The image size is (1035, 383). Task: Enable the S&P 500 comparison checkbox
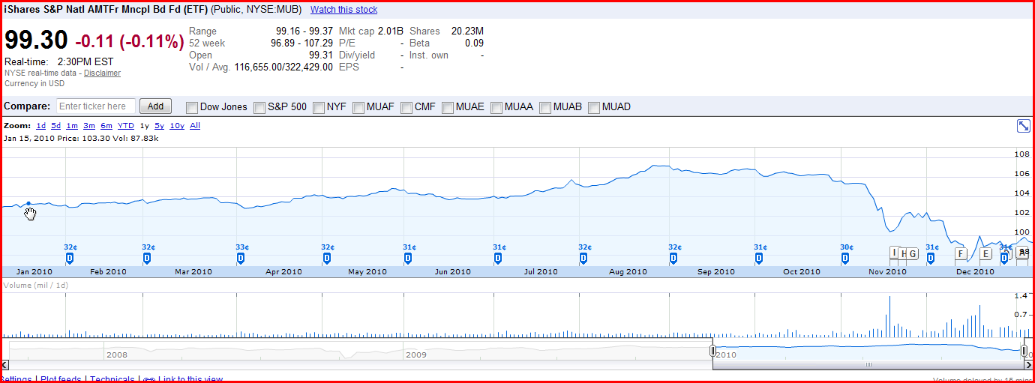pos(260,107)
